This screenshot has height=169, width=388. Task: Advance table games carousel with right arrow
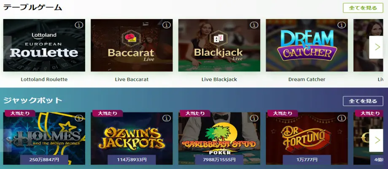[377, 47]
